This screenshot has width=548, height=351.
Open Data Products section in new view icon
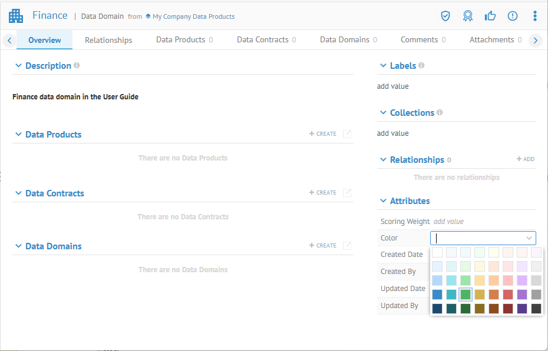point(347,134)
